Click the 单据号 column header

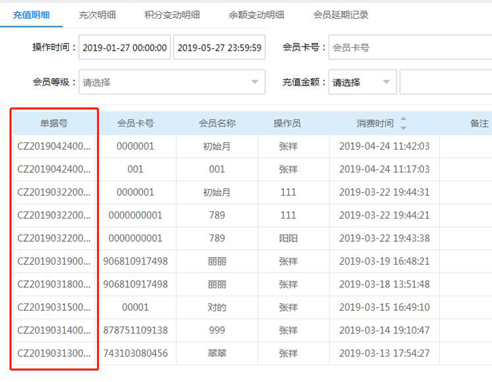[54, 123]
